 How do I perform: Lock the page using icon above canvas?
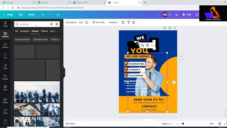point(165,28)
